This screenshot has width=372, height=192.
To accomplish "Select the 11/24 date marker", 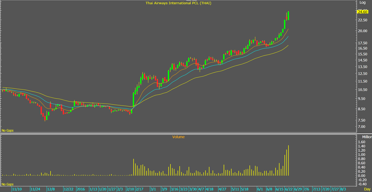I will pos(35,189).
